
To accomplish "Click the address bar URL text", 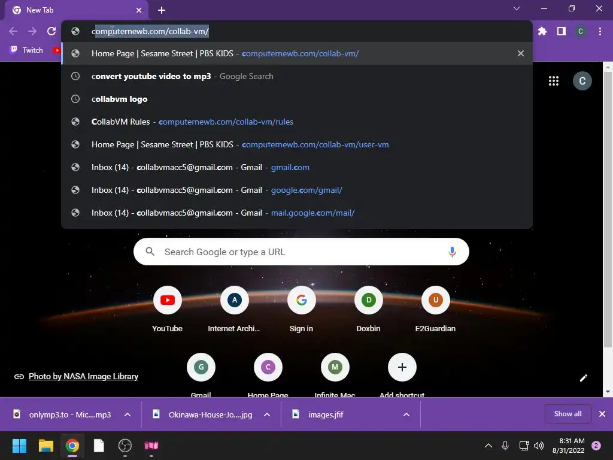I will coord(150,31).
